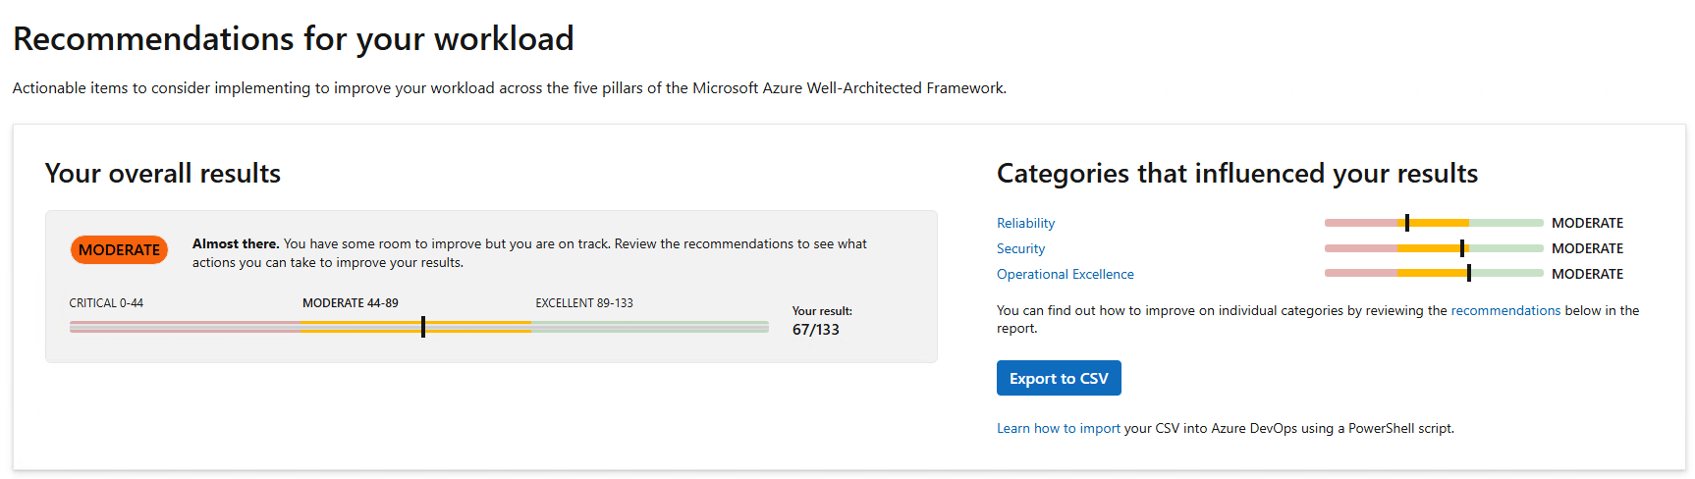Screen dimensions: 1695x479
Task: Click the MODERATE rating beside Reliability bar
Action: pos(1587,223)
